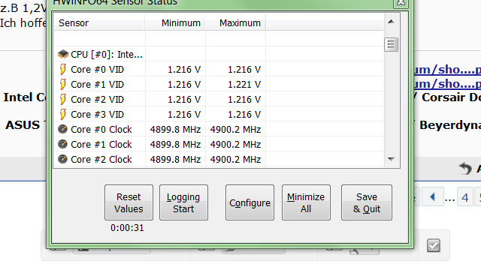Select the Core #2 VID row label
The height and width of the screenshot is (270, 481).
[x=97, y=100]
